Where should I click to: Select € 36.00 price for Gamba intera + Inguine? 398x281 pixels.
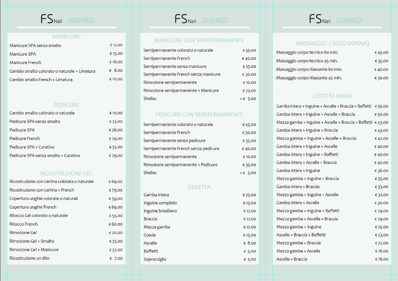point(381,171)
